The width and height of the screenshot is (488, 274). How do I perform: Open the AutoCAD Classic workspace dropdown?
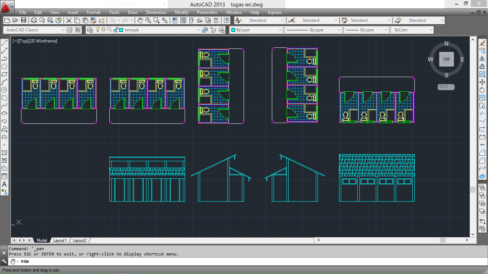click(63, 30)
